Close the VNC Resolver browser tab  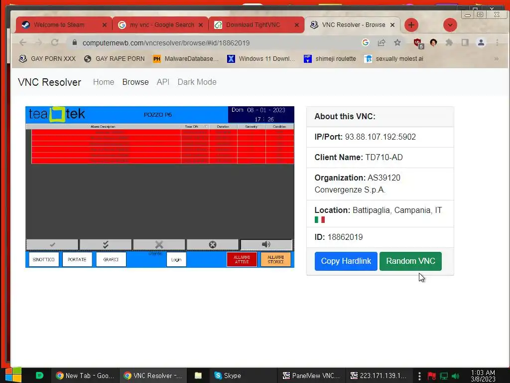pyautogui.click(x=392, y=25)
